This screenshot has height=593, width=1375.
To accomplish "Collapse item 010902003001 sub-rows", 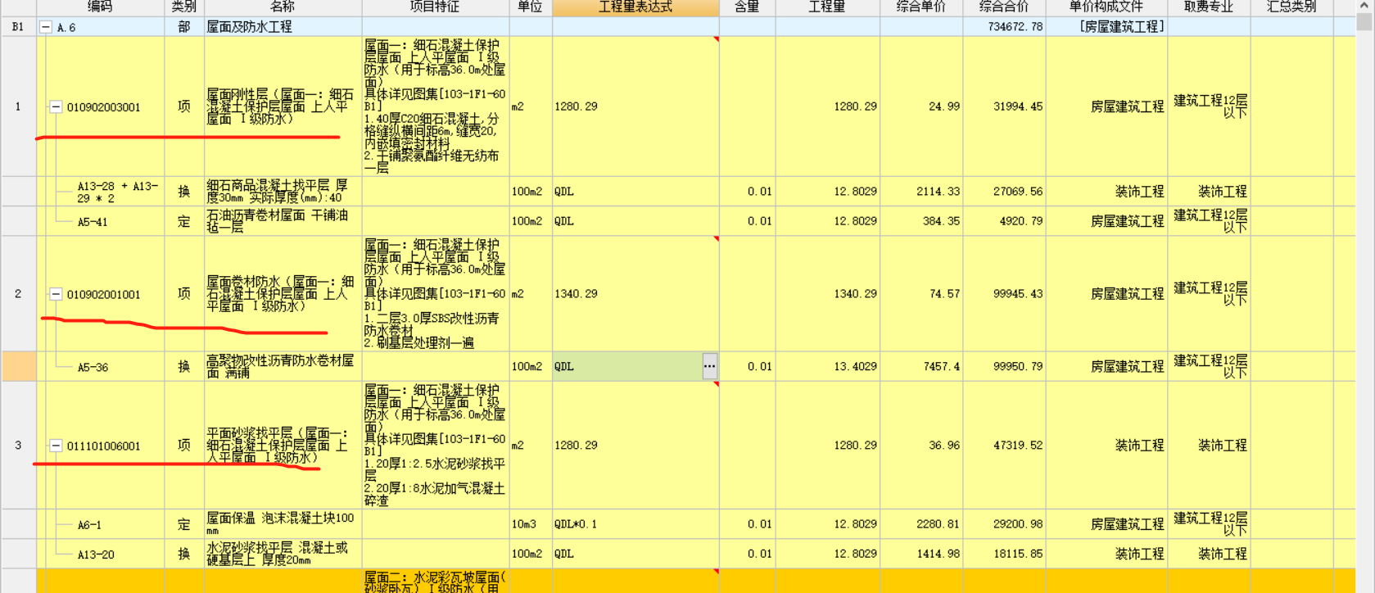I will (56, 107).
